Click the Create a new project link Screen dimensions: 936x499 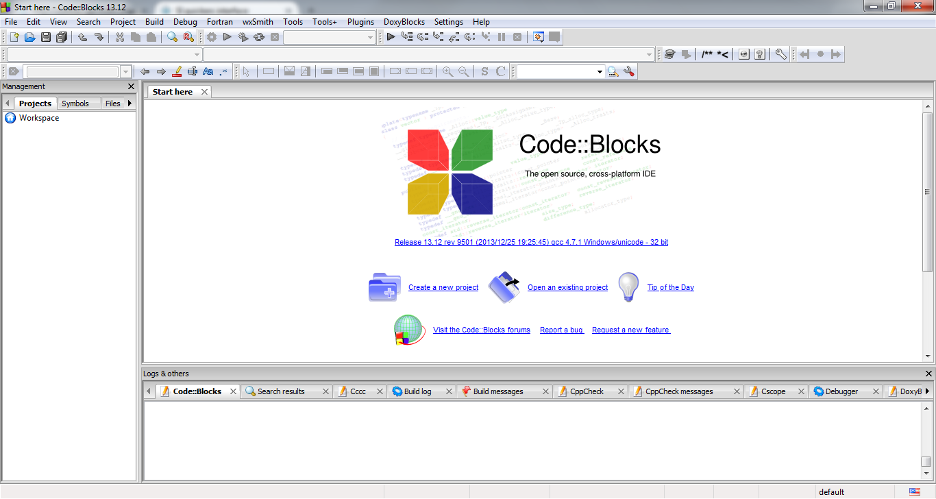pos(443,288)
